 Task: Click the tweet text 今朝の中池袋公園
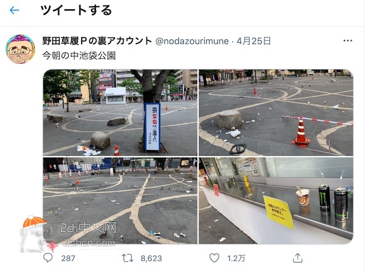click(x=79, y=56)
